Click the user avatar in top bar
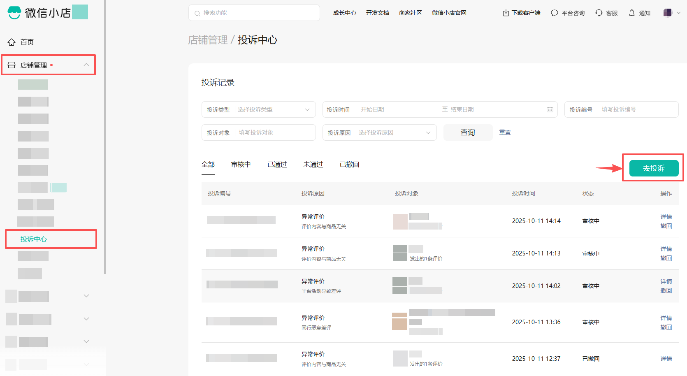 (667, 13)
